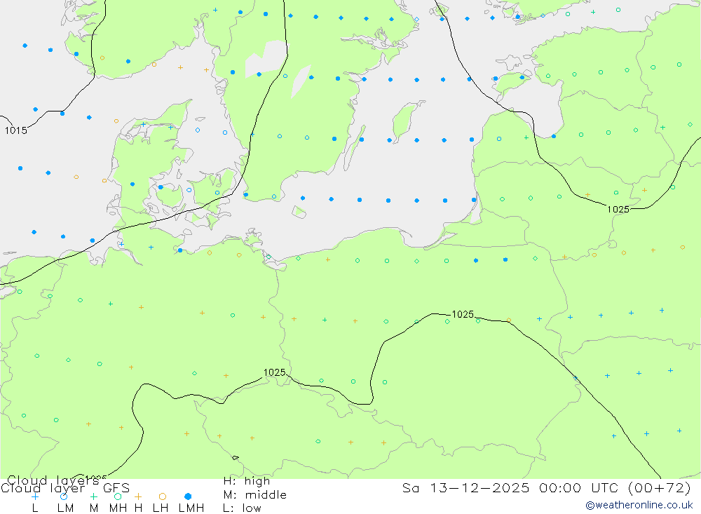The width and height of the screenshot is (701, 514).
Task: Click the 1015 isobar label
Action: pos(16,130)
